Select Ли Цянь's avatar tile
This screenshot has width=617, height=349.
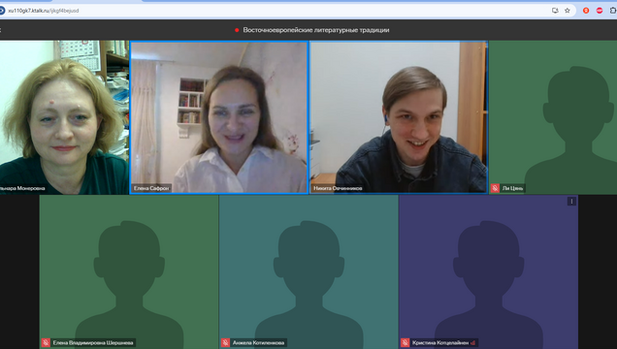click(x=553, y=117)
